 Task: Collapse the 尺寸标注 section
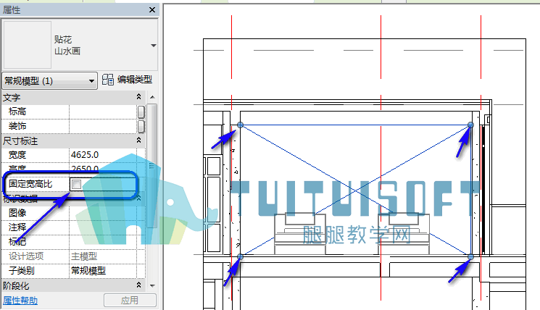[x=138, y=141]
